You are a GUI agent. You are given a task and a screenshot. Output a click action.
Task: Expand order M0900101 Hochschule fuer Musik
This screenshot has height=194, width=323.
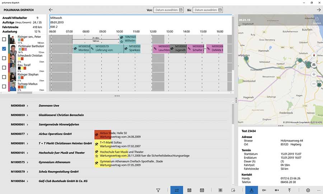click(x=27, y=153)
